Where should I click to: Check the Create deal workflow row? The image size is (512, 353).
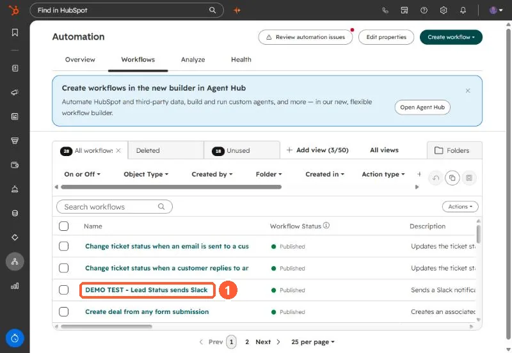[x=63, y=311]
